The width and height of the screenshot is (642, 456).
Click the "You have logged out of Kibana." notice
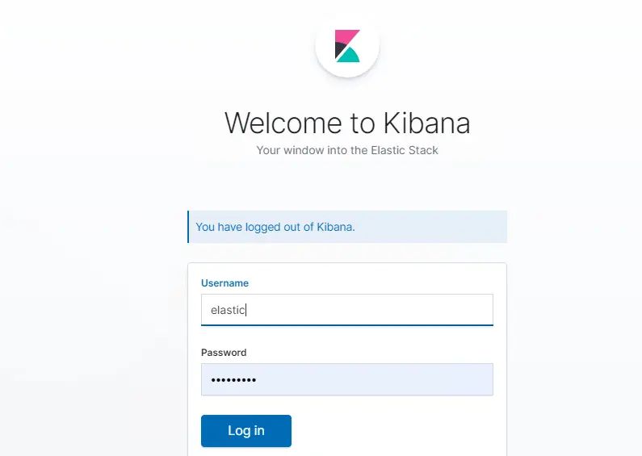click(x=275, y=227)
